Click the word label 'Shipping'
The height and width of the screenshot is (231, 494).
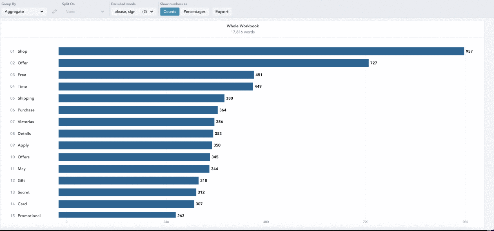coord(26,98)
